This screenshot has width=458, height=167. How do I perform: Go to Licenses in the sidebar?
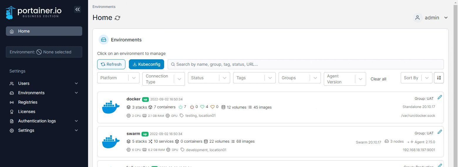point(26,112)
